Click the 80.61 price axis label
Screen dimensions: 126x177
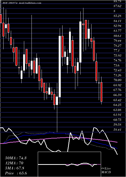click(117, 36)
